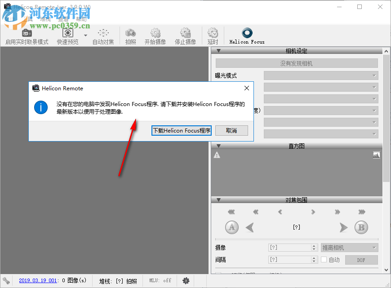Open 快速预览 quick preview
The width and height of the screenshot is (391, 288).
click(x=67, y=33)
